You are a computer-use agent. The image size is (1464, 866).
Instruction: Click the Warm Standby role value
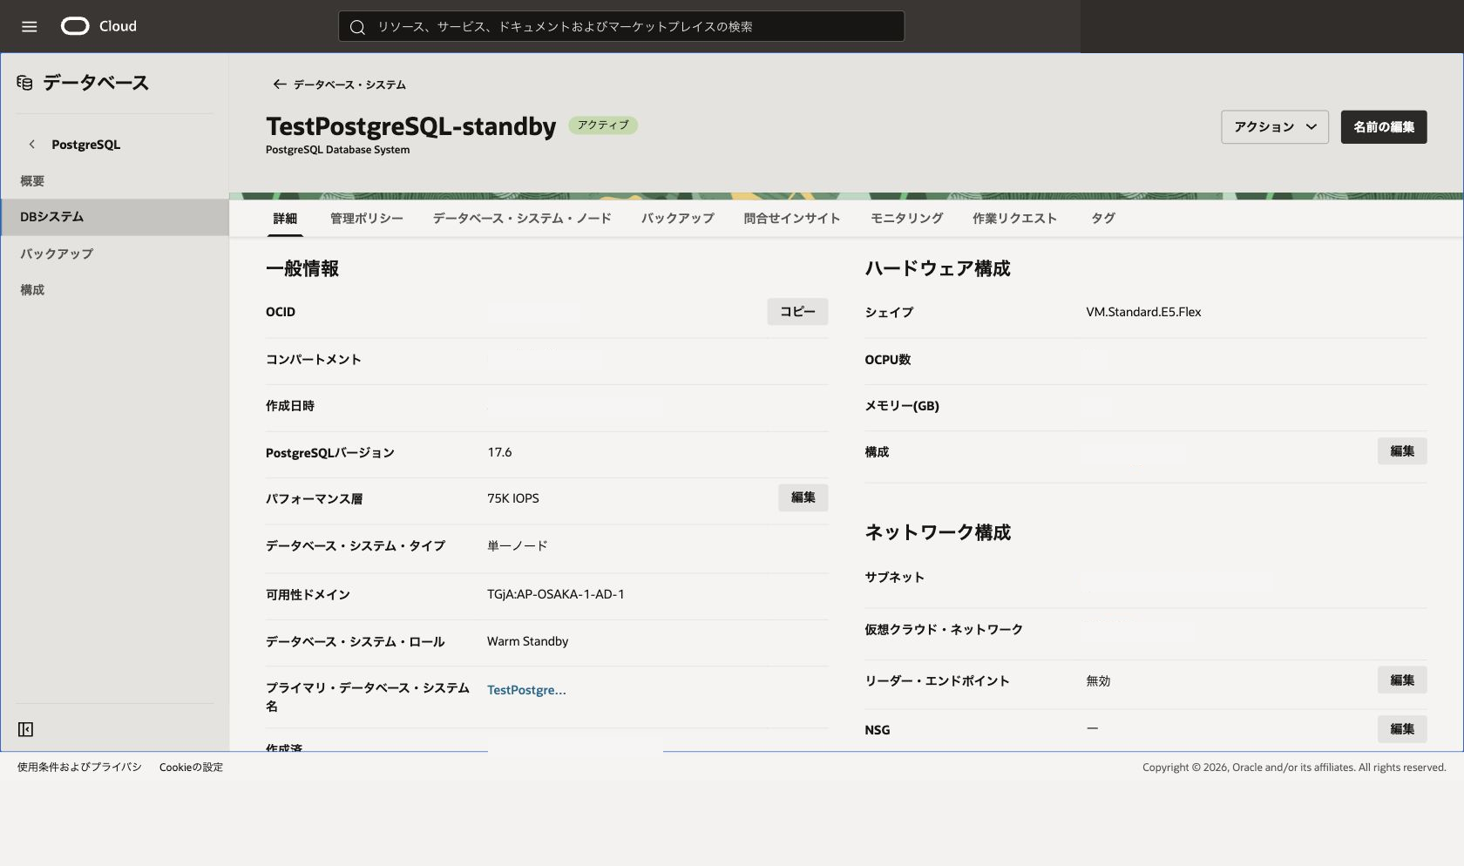click(x=527, y=641)
